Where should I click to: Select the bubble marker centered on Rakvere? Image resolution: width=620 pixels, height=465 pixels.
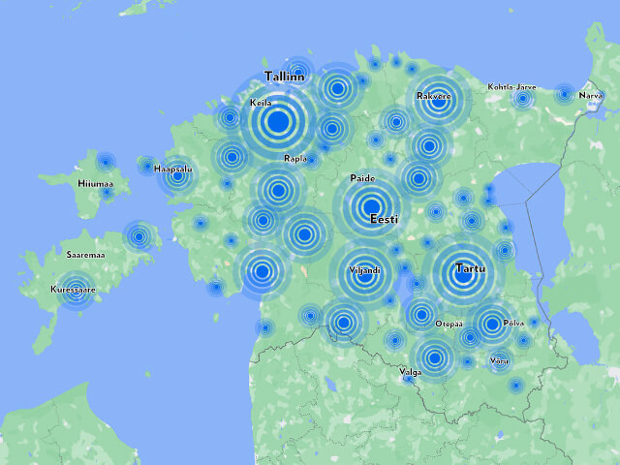[x=439, y=102]
